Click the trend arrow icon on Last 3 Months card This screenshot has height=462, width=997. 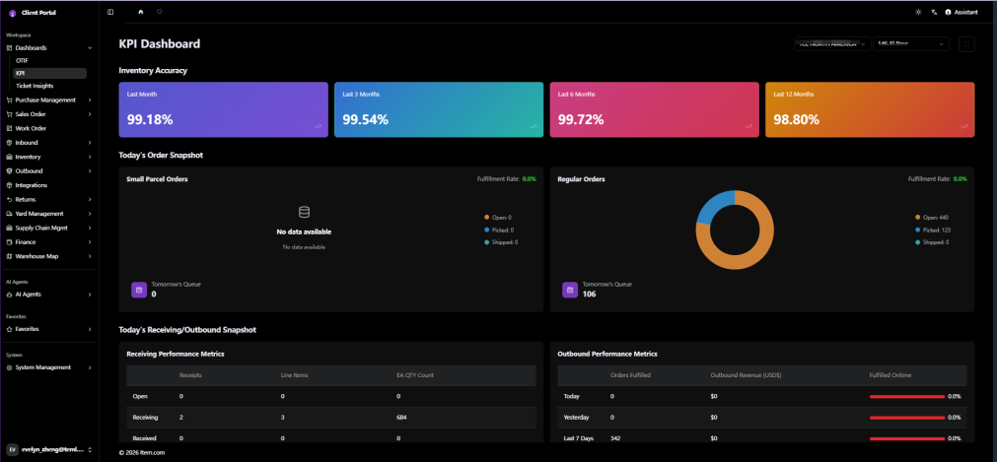tap(533, 126)
